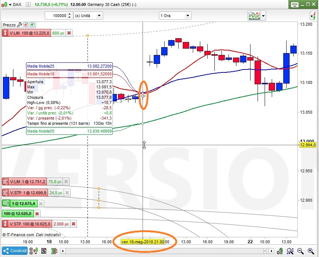The width and height of the screenshot is (319, 257).
Task: Click the yellow 12.994,0 price cursor label
Action: click(x=308, y=145)
